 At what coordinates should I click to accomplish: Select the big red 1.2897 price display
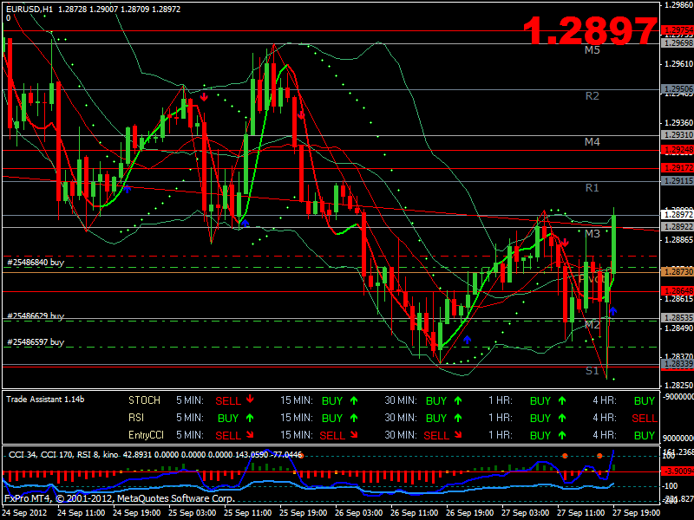[x=590, y=30]
